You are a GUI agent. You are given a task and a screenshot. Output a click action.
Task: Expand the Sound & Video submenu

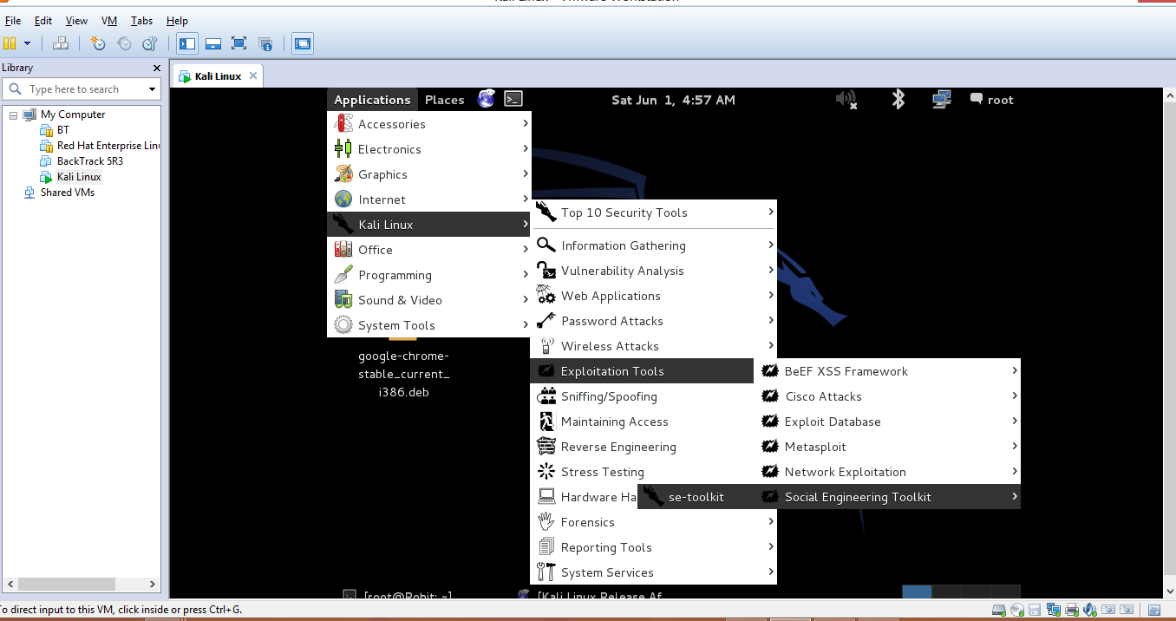pos(429,300)
